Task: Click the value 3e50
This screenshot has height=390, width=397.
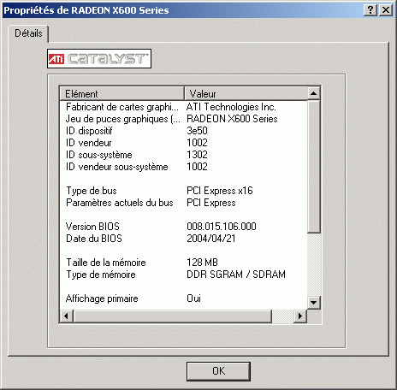Action: pyautogui.click(x=197, y=131)
